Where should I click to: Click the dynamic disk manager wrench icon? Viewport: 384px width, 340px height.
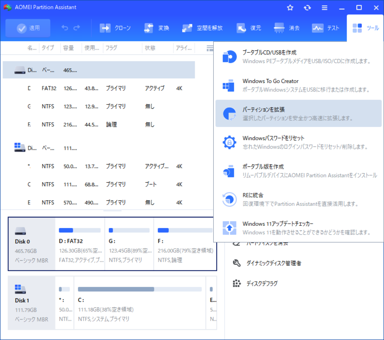tap(236, 263)
